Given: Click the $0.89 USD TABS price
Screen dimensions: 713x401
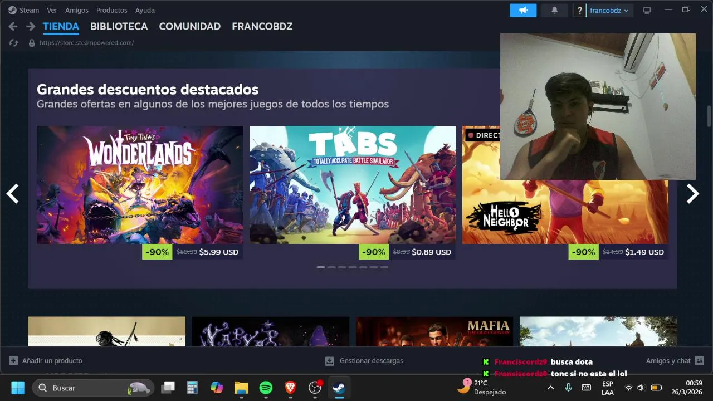Looking at the screenshot, I should tap(431, 252).
